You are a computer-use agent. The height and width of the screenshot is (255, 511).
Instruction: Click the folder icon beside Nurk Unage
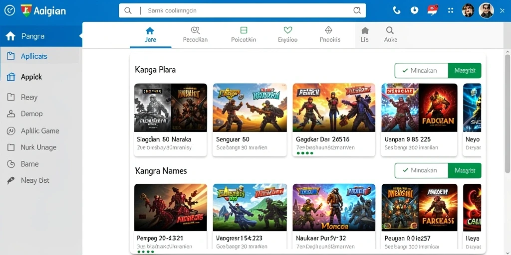click(11, 147)
